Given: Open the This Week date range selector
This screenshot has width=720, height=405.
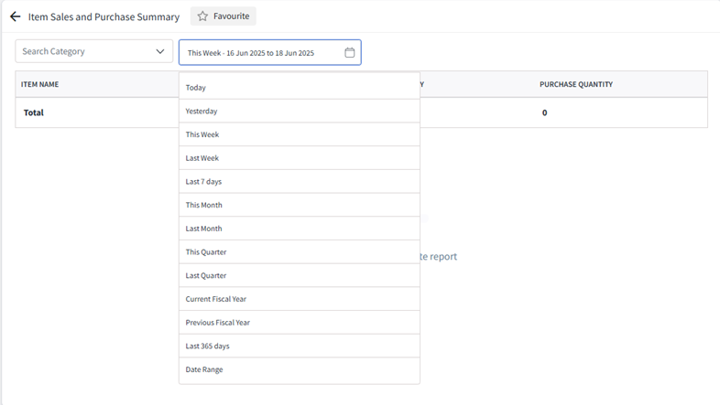Looking at the screenshot, I should click(x=270, y=53).
